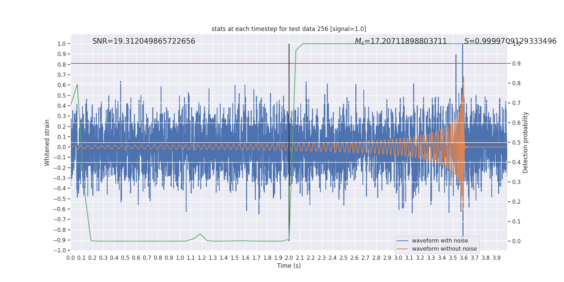Select the S=0.99997 annotation text

click(x=510, y=41)
